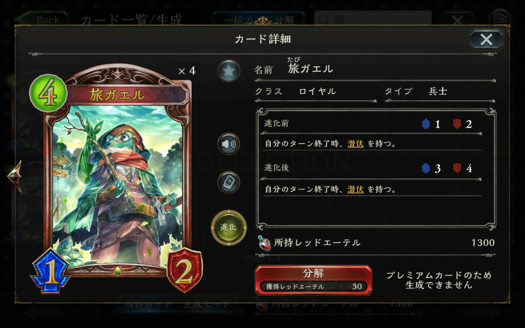Click the star favorite icon

(228, 70)
